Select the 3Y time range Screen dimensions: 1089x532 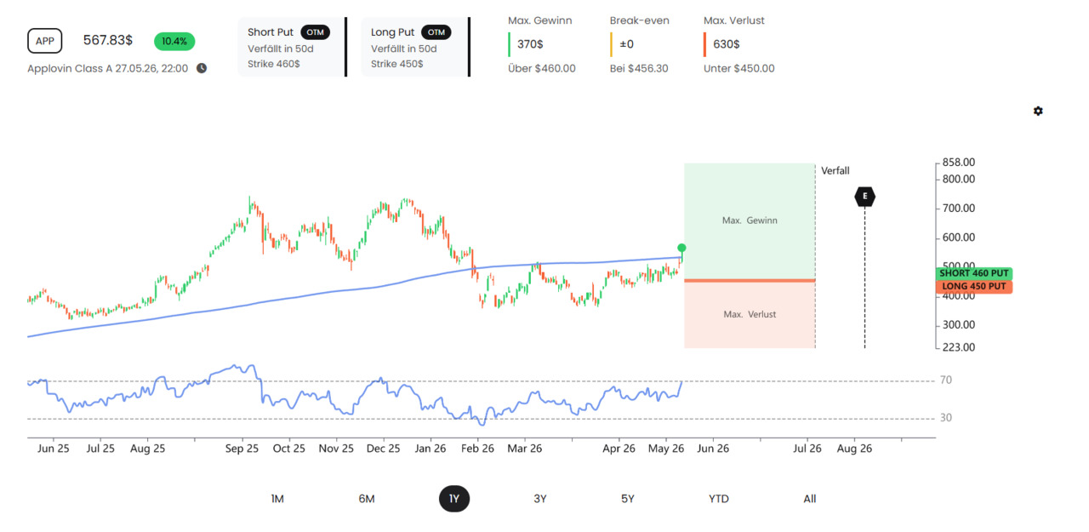pos(540,499)
